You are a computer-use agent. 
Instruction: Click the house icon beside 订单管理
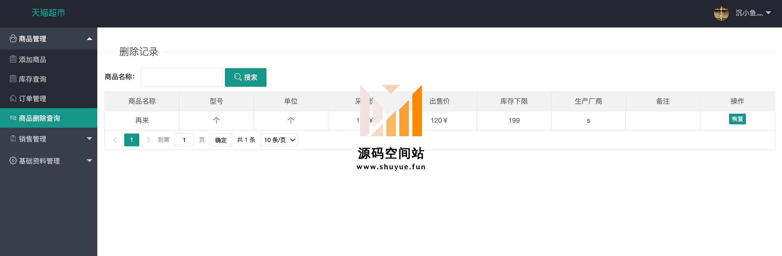tap(13, 98)
